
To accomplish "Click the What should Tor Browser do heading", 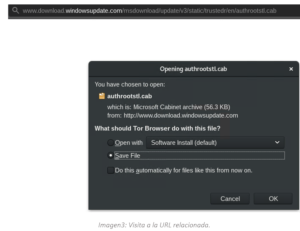I will click(157, 128).
